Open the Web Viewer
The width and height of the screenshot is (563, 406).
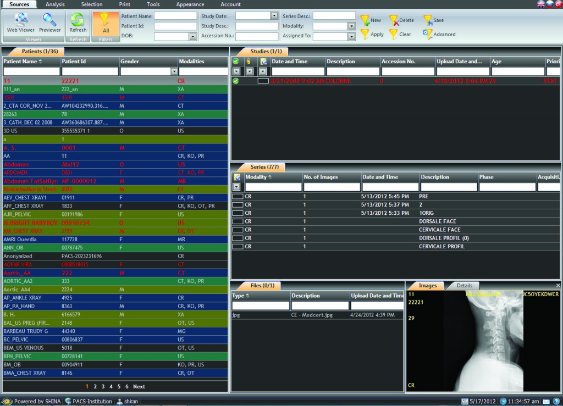pos(20,23)
